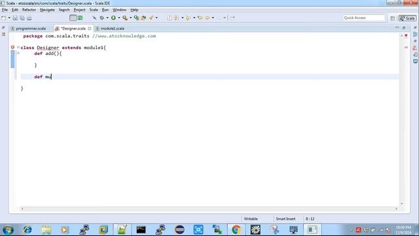Click the error marker beside class Designer
Screen dimensions: 419x236
point(12,47)
